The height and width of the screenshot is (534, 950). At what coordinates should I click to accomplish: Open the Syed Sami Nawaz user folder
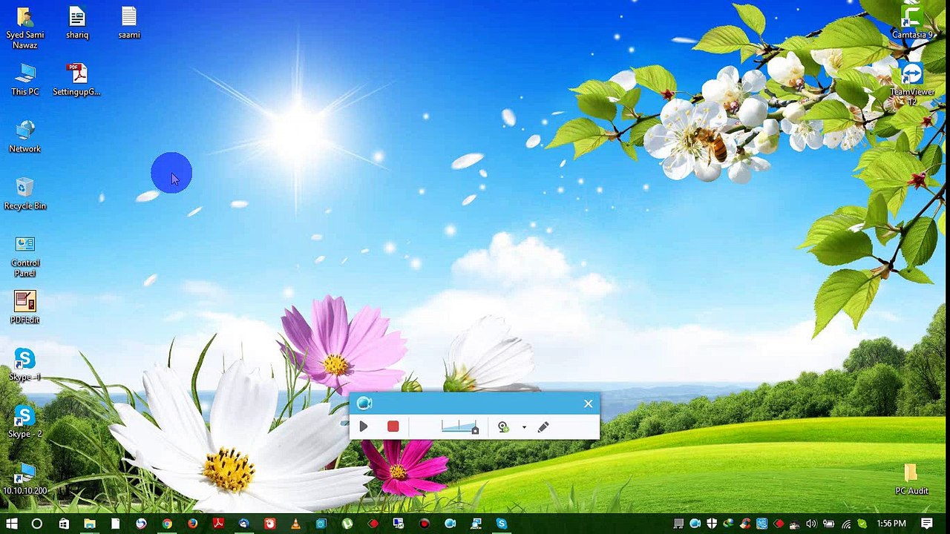(24, 28)
